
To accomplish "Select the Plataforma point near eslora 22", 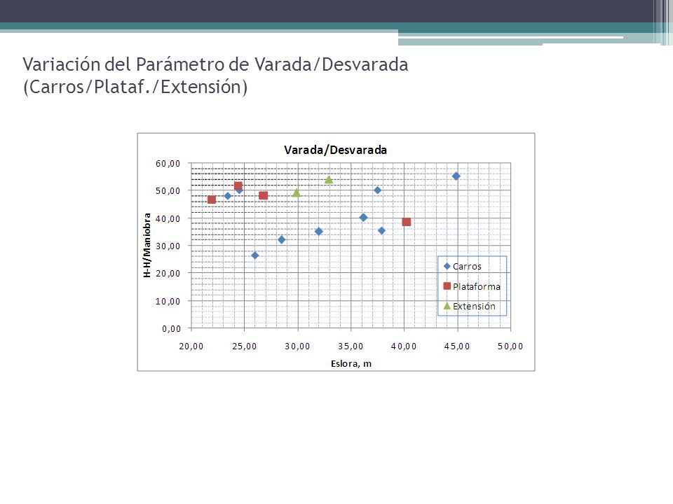I will (212, 199).
